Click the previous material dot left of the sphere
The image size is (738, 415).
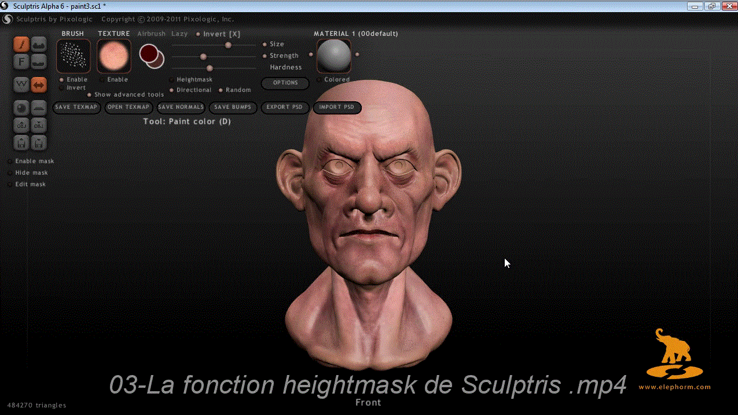point(311,54)
